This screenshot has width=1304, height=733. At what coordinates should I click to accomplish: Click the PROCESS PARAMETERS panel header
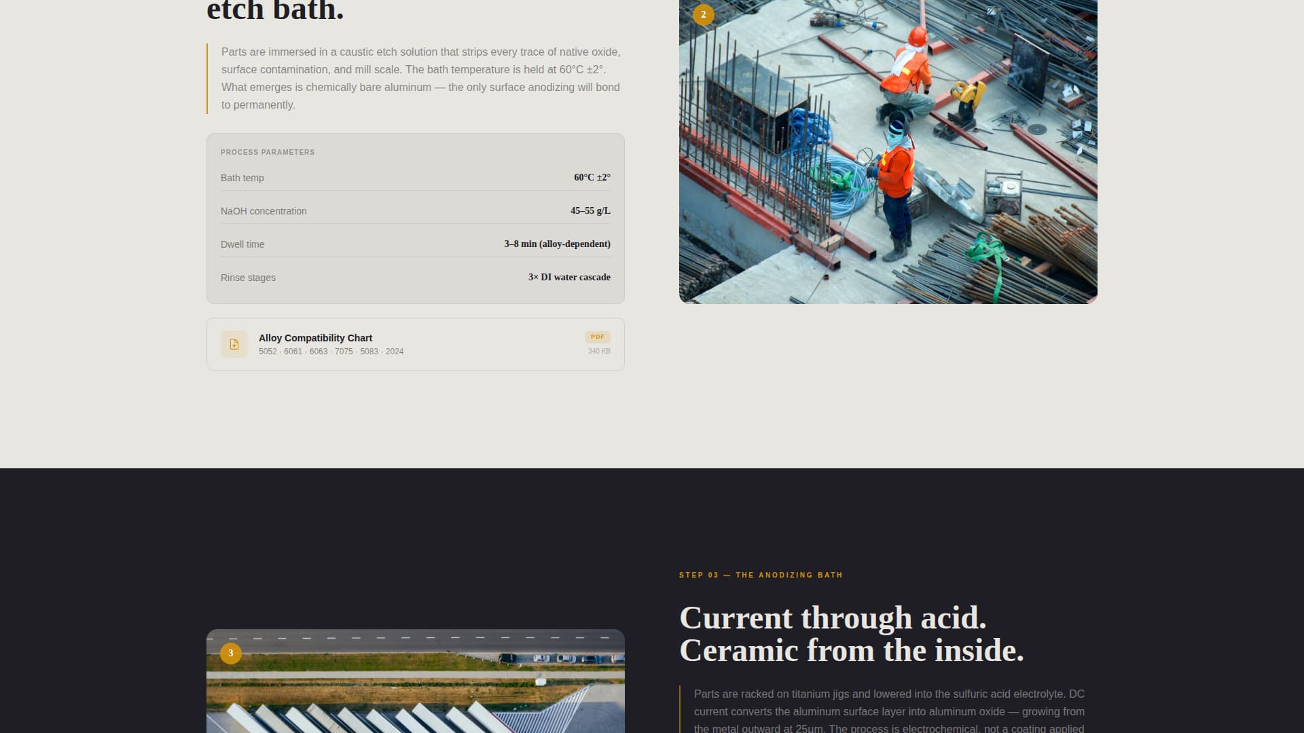(268, 152)
